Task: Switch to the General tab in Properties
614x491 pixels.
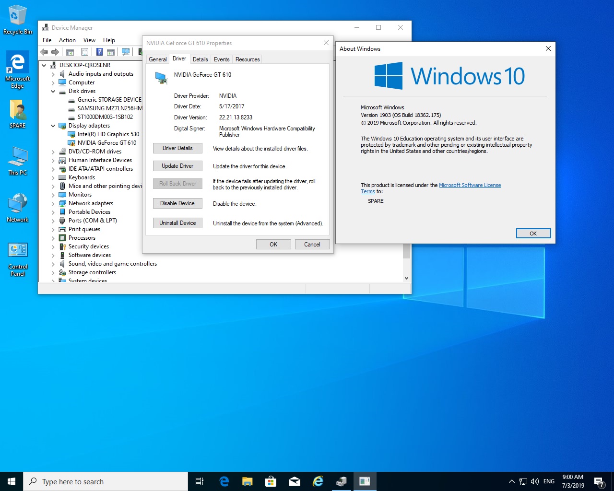Action: tap(158, 59)
